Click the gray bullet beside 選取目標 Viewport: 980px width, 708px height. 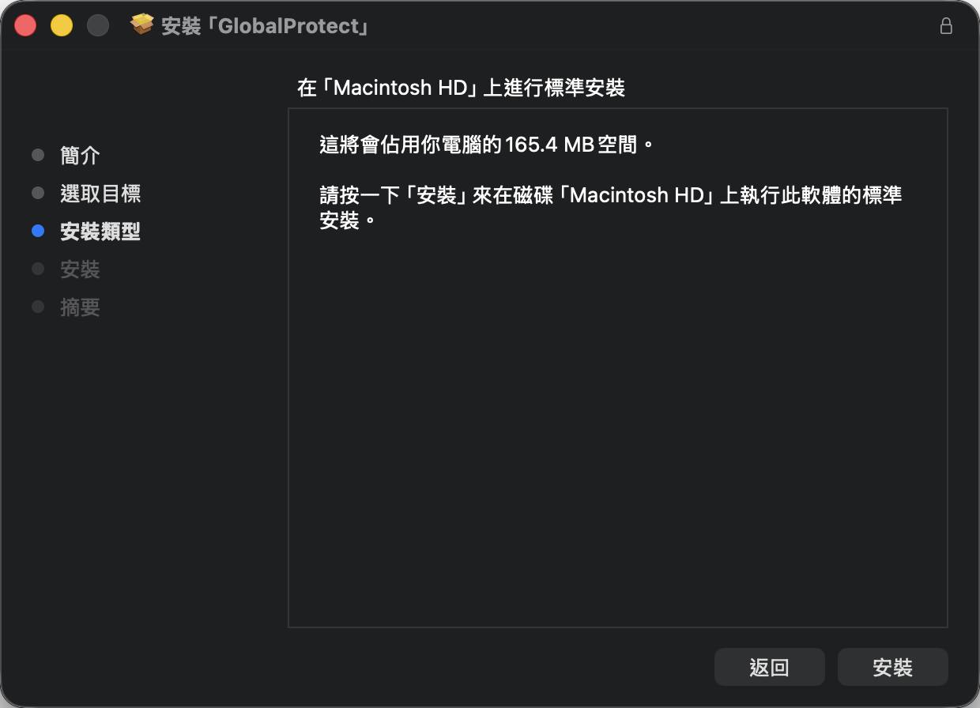(x=38, y=193)
